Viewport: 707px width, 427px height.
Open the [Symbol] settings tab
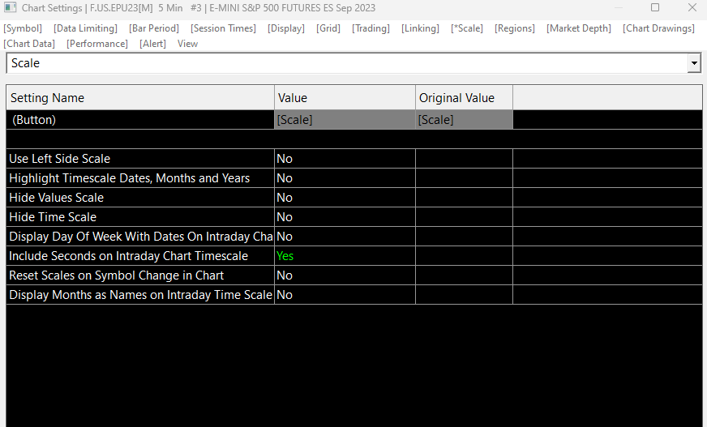tap(23, 28)
